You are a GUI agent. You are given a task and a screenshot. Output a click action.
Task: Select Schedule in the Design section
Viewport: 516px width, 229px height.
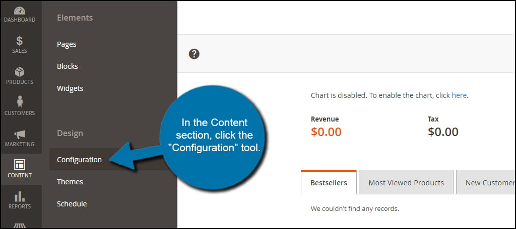pos(72,204)
